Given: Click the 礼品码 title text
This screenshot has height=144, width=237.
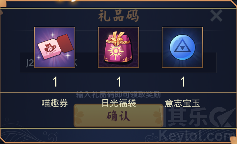Looking at the screenshot, I should click(118, 16).
